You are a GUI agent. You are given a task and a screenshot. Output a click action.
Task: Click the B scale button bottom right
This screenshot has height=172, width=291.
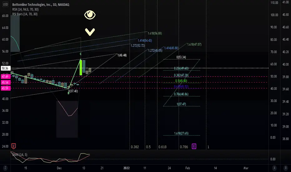pyautogui.click(x=286, y=168)
